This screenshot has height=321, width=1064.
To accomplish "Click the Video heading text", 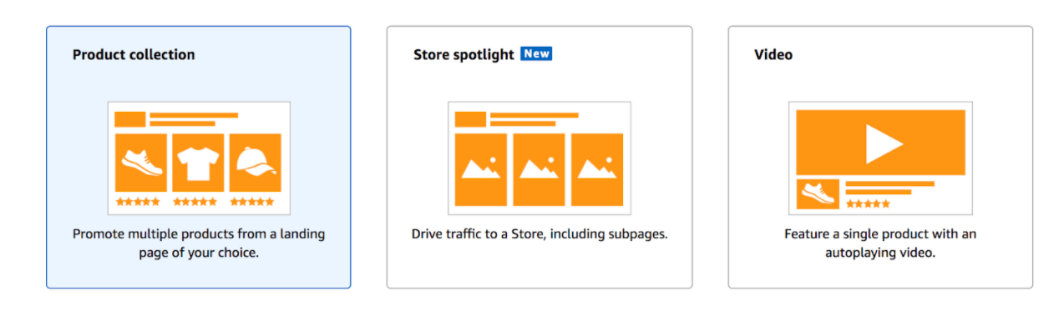I will coord(773,55).
